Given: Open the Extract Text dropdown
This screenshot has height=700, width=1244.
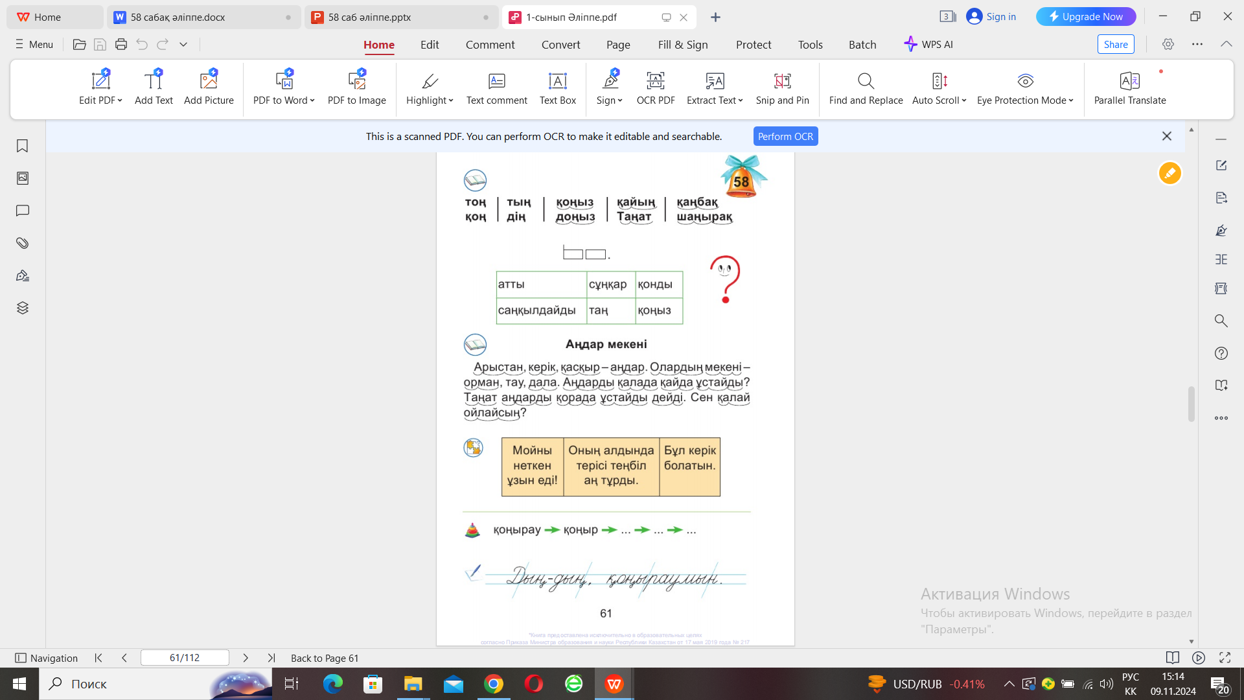Looking at the screenshot, I should coord(741,100).
